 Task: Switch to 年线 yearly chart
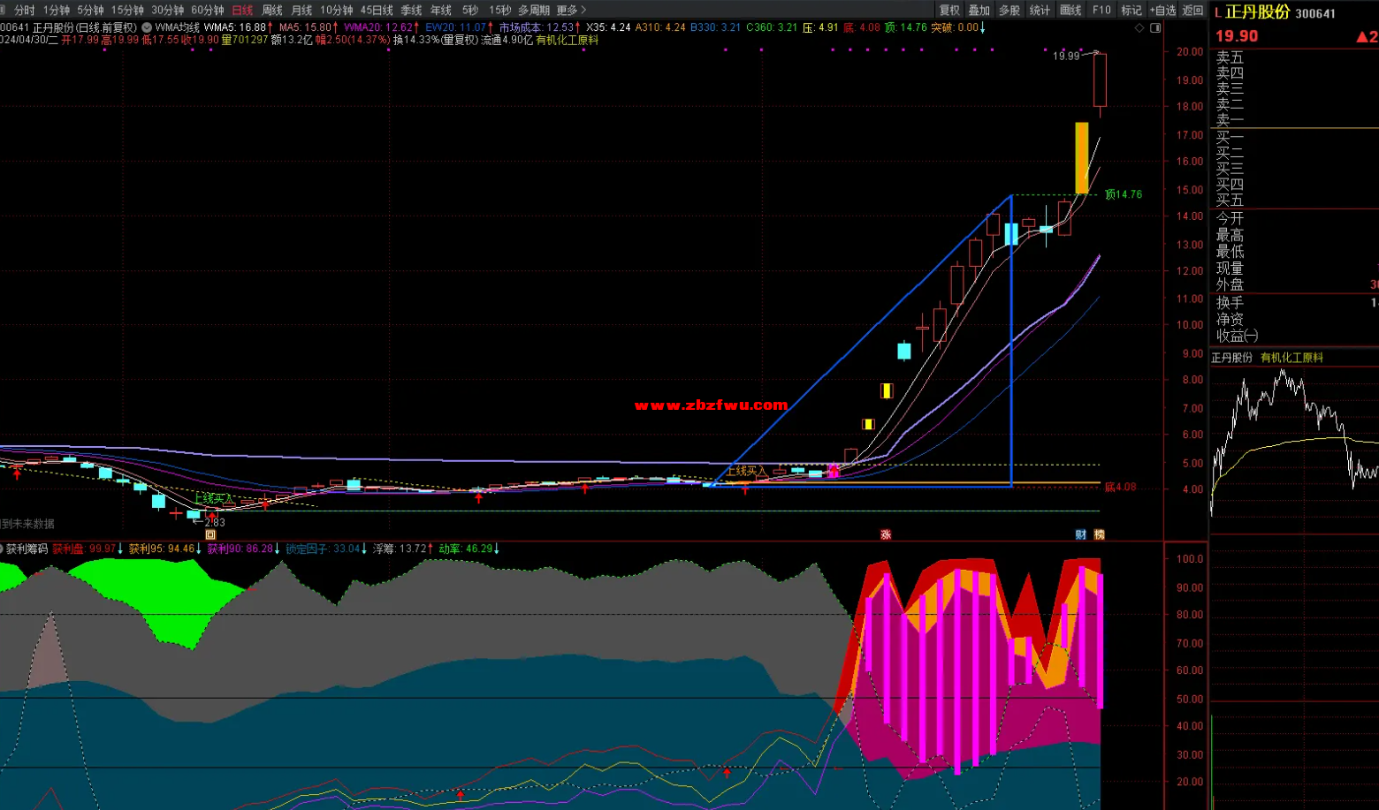[440, 10]
